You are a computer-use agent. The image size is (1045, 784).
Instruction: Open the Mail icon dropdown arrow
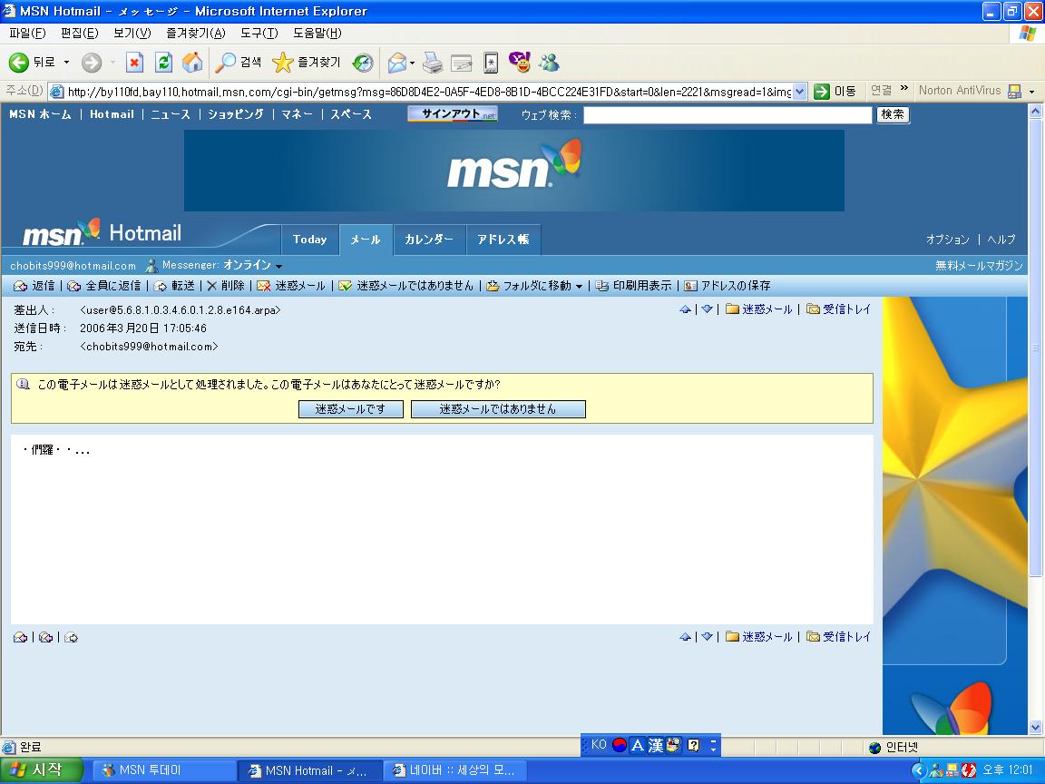click(x=413, y=64)
